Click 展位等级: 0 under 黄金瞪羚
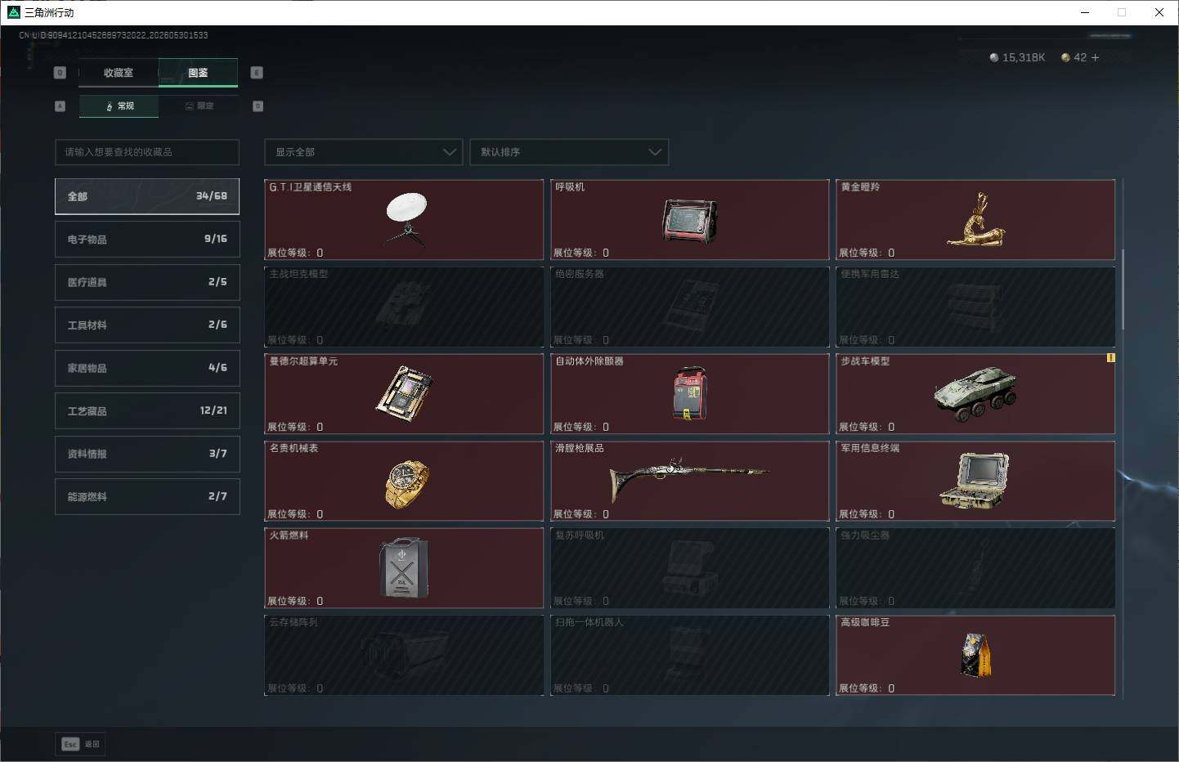The image size is (1179, 762). [x=867, y=253]
